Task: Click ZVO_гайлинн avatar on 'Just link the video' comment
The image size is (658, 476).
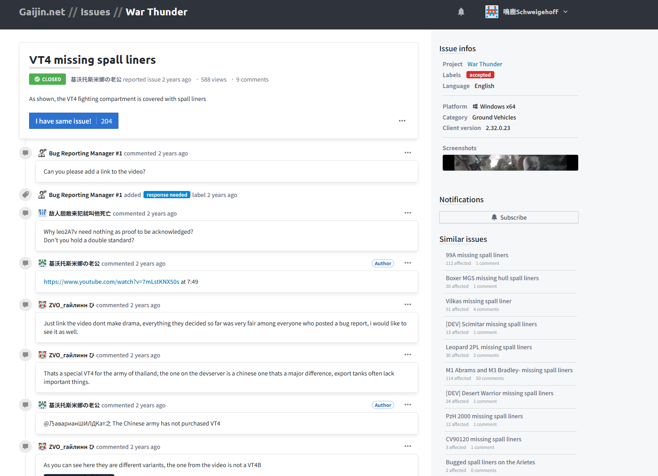Action: tap(42, 305)
